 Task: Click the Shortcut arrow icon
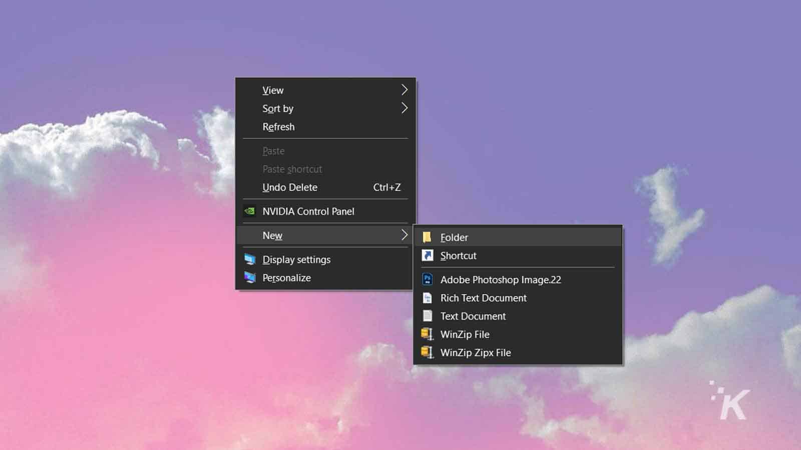pyautogui.click(x=427, y=255)
